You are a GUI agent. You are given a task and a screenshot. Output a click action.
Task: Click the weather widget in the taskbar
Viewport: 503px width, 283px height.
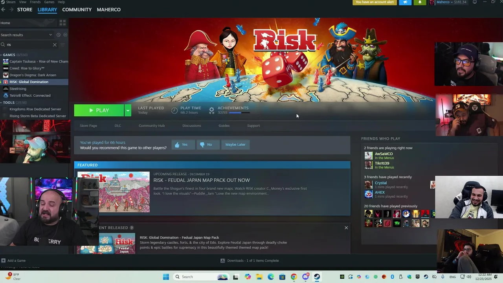click(x=13, y=277)
